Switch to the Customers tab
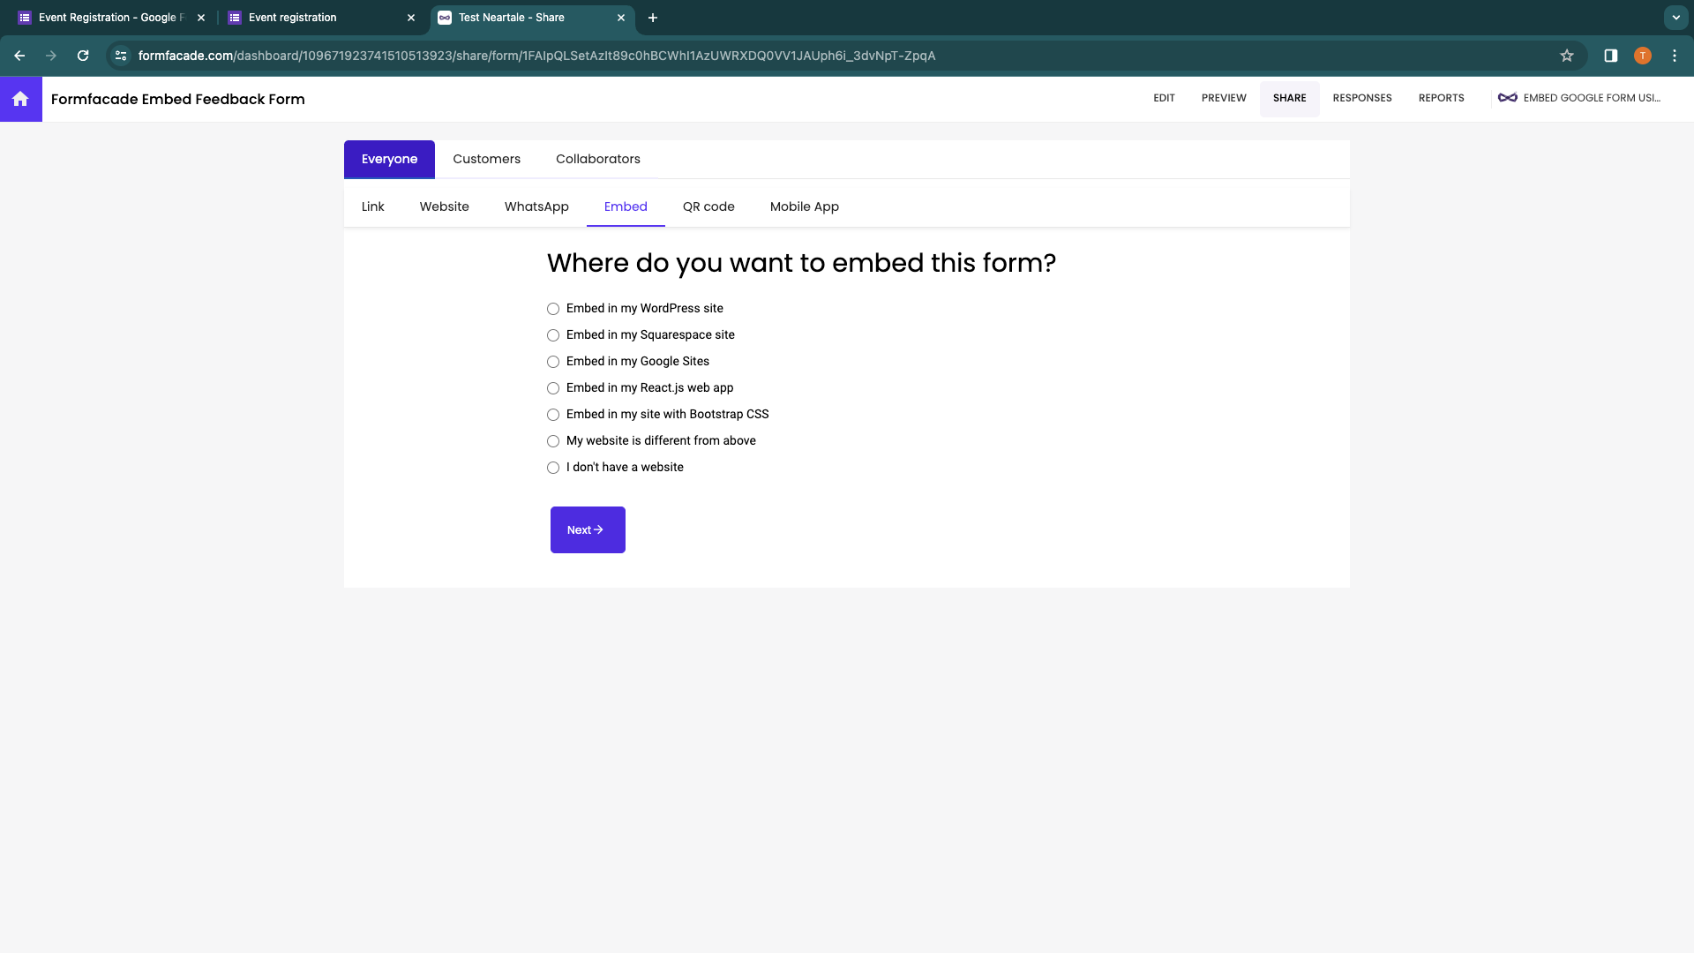The image size is (1694, 953). pos(486,158)
